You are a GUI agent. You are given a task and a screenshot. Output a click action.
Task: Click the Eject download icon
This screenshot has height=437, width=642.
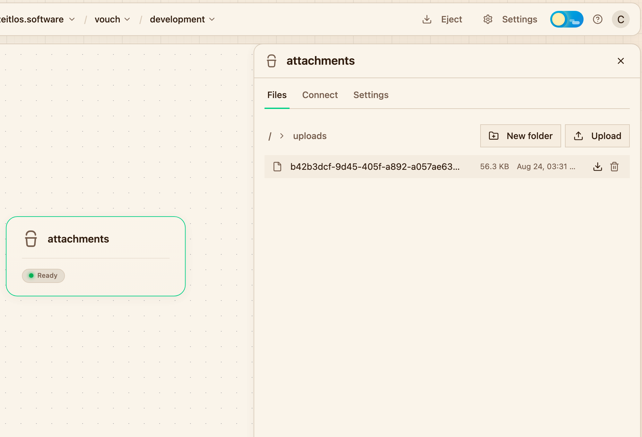427,20
